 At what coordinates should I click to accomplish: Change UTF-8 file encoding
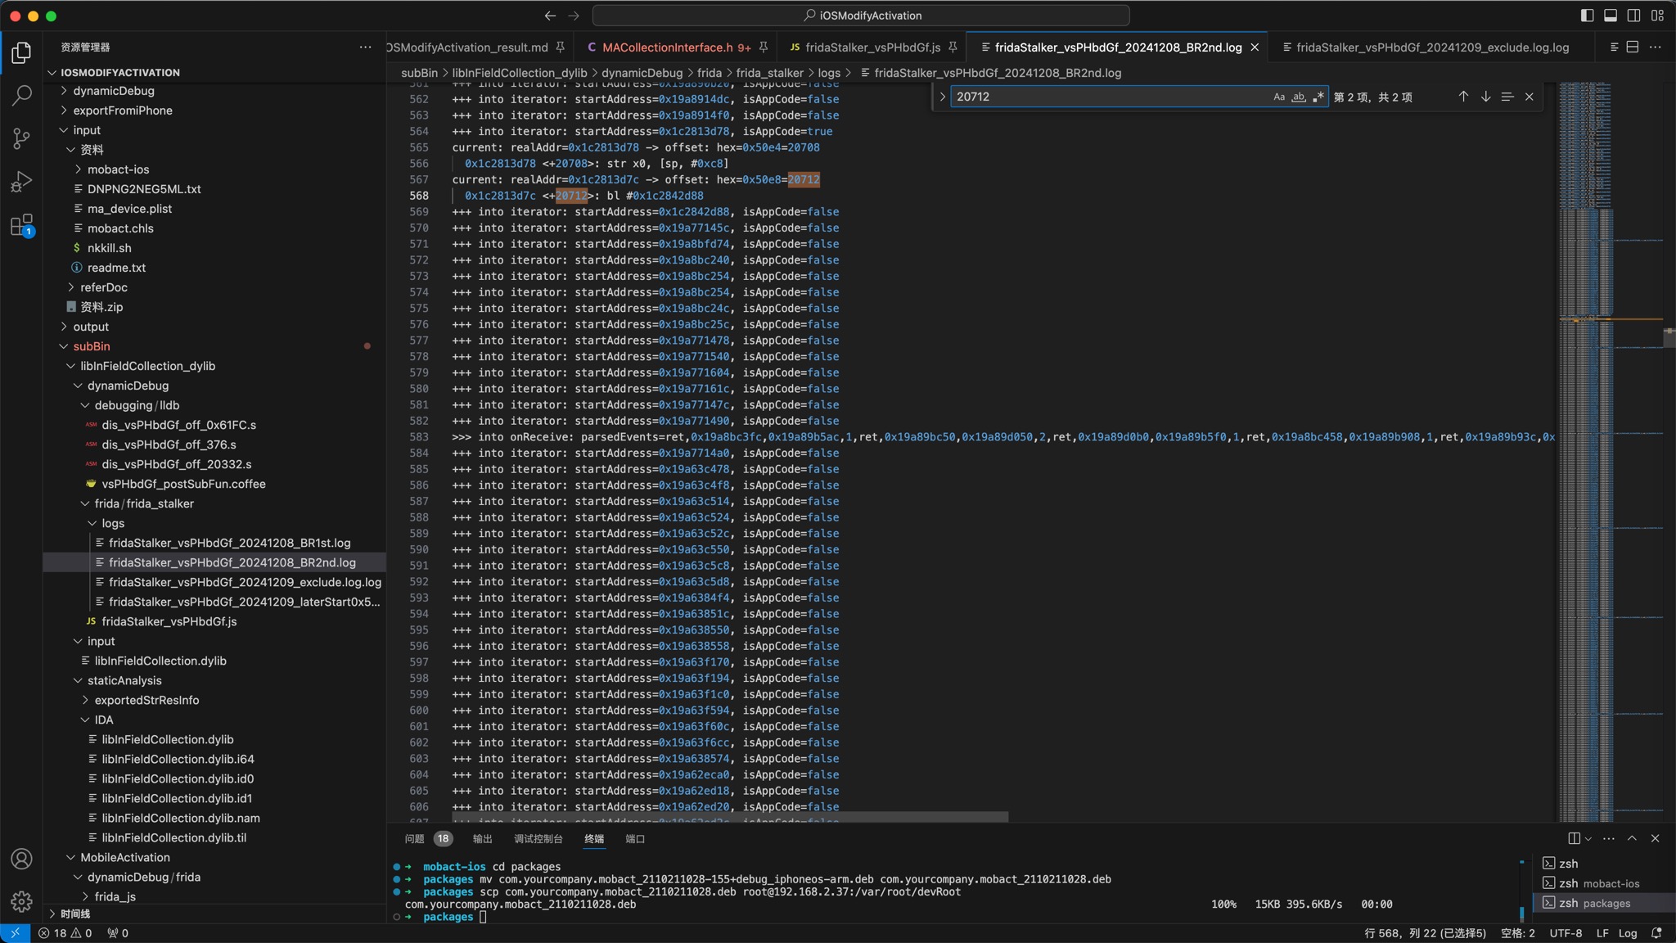tap(1565, 933)
